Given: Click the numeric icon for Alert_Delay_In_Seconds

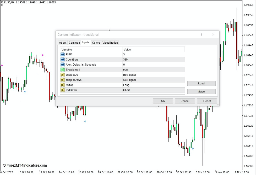Looking at the screenshot, I should [62, 65].
